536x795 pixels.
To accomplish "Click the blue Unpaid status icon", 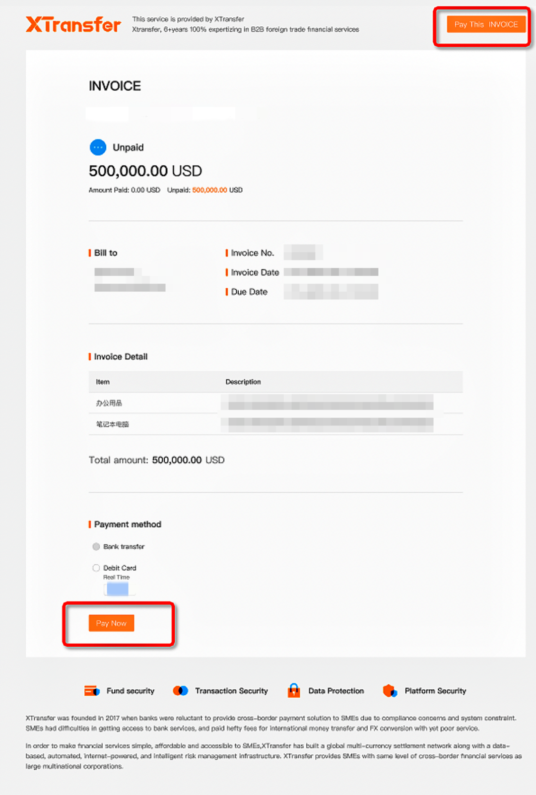I will (98, 147).
